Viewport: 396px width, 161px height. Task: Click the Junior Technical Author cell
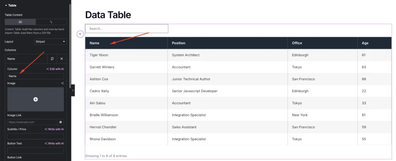pyautogui.click(x=227, y=79)
